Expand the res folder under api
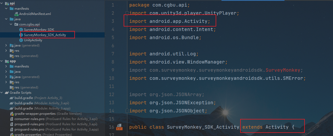 tap(7, 51)
